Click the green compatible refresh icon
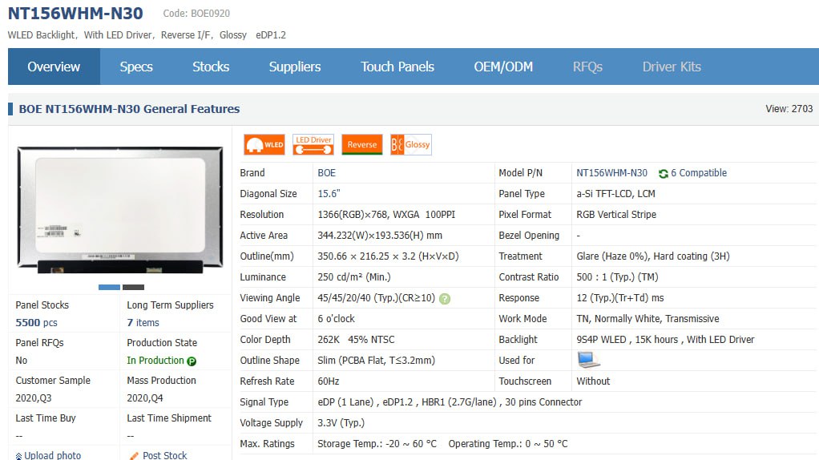The height and width of the screenshot is (460, 819). (664, 173)
